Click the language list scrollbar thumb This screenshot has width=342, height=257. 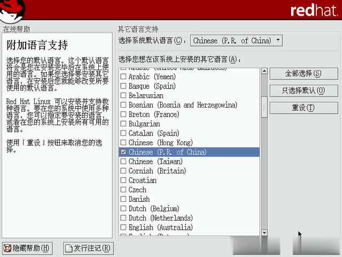tap(265, 107)
